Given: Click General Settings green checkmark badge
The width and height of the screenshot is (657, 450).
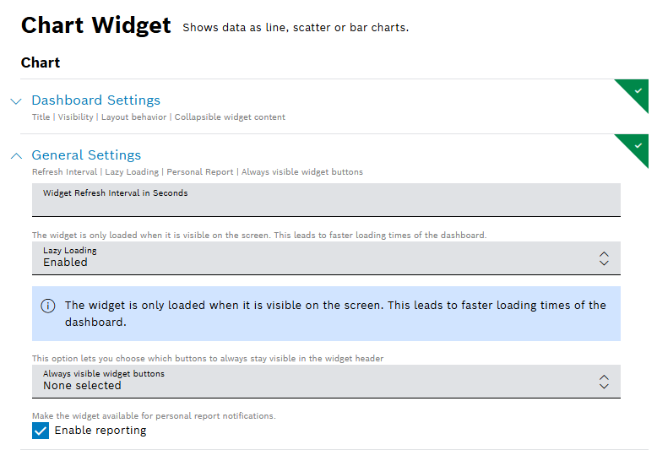Looking at the screenshot, I should coord(636,144).
